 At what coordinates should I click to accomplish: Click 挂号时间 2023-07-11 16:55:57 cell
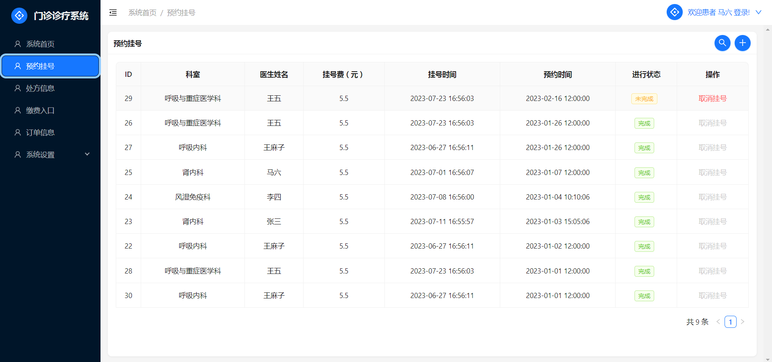click(x=442, y=222)
